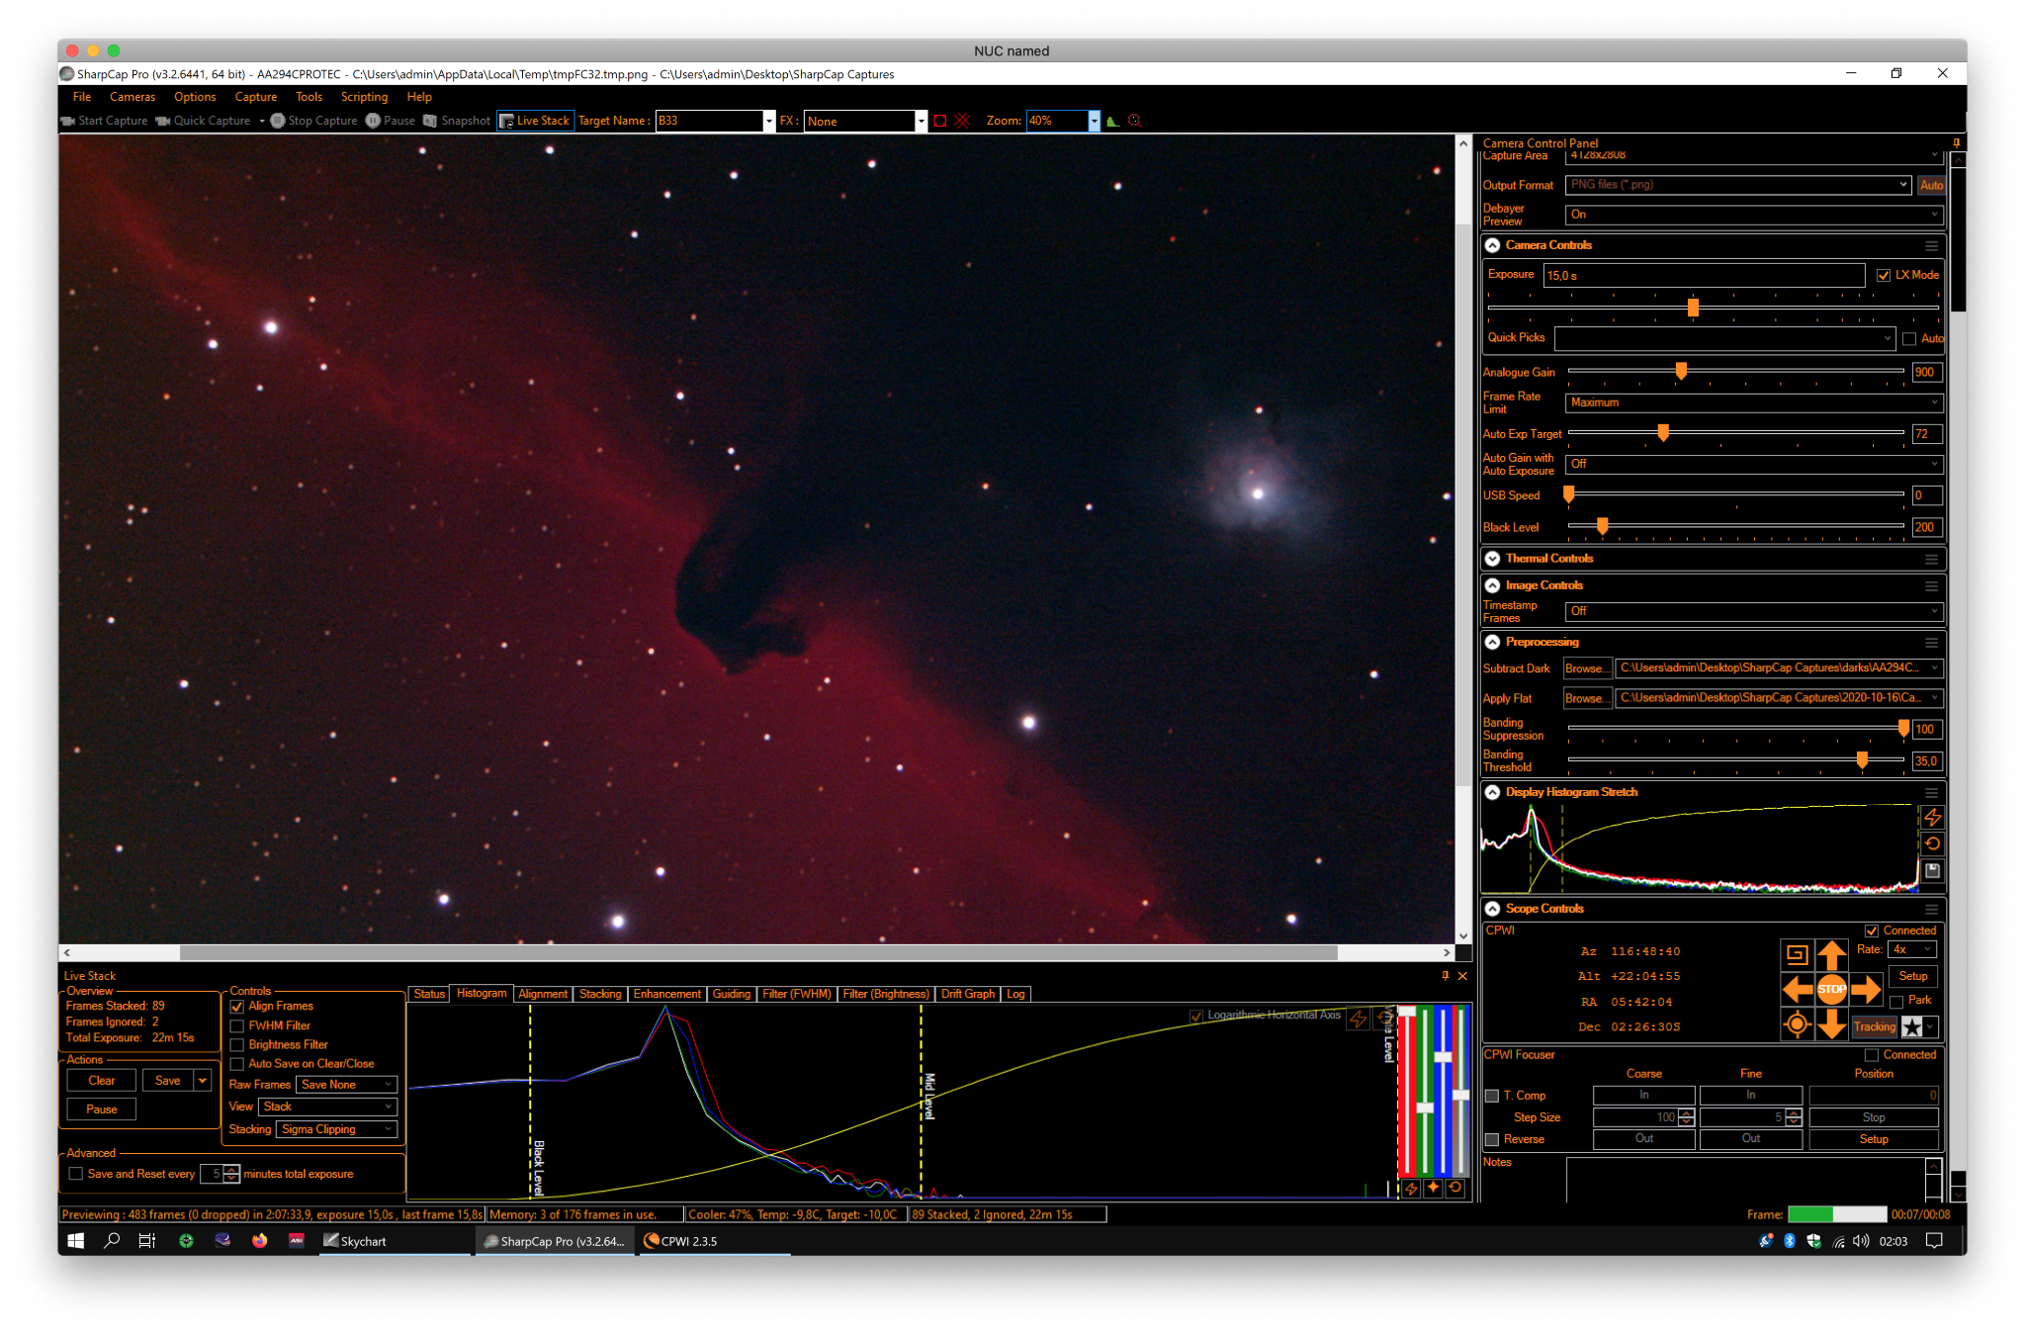The width and height of the screenshot is (2025, 1332).
Task: Open the scope Rate 4x dropdown
Action: 1912,949
